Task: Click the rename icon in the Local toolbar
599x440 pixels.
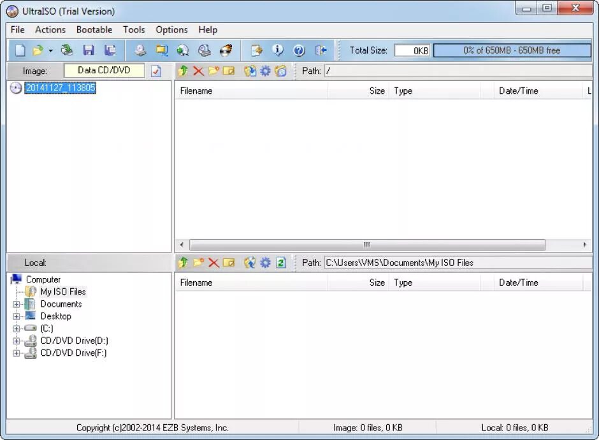Action: [x=228, y=263]
